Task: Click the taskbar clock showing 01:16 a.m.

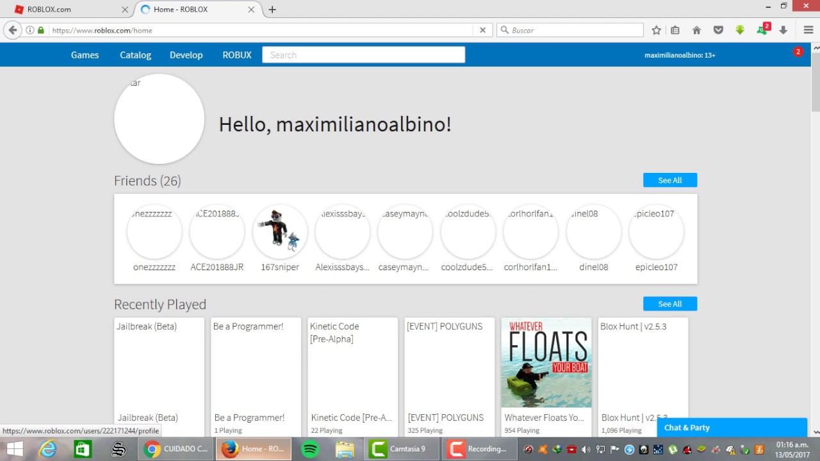Action: pyautogui.click(x=792, y=449)
